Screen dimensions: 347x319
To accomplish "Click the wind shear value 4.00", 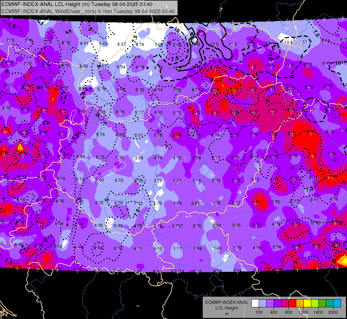I will [99, 225].
